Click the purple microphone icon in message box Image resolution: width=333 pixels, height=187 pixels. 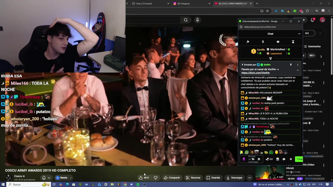coord(244,159)
